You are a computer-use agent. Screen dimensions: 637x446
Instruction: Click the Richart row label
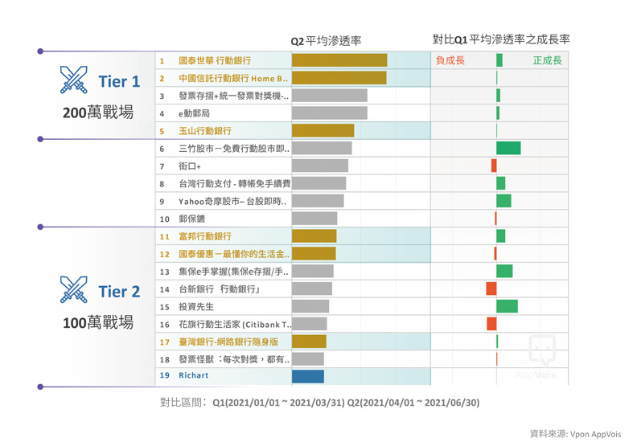(194, 376)
